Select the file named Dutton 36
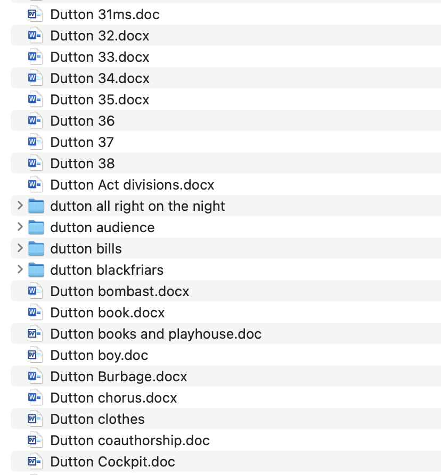Screen dimensions: 441x475 pyautogui.click(x=83, y=121)
